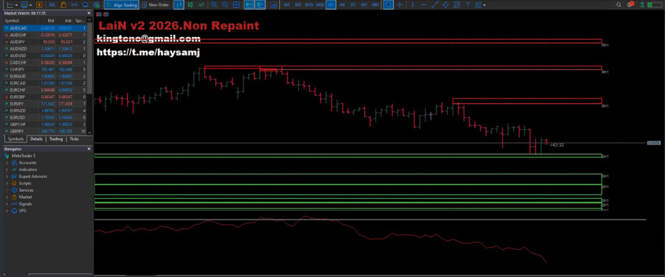Select the trendline drawing tool

[435, 5]
